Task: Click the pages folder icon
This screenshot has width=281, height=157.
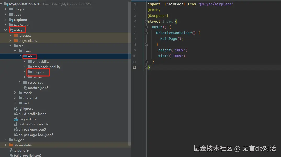Action: coord(30,77)
